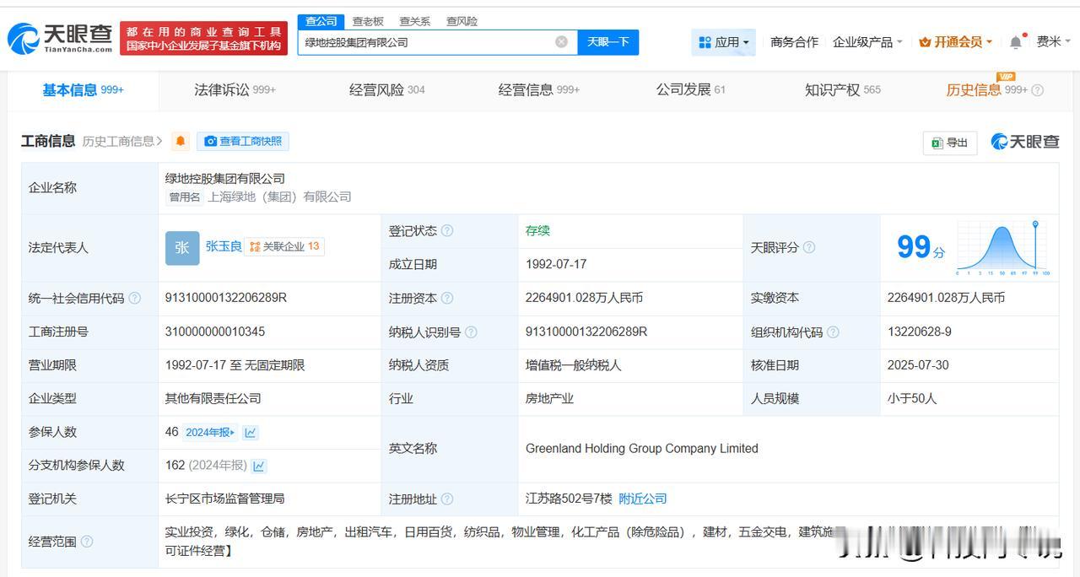Click English name Greenland Holding Group Company Limited
The image size is (1080, 577).
click(642, 449)
